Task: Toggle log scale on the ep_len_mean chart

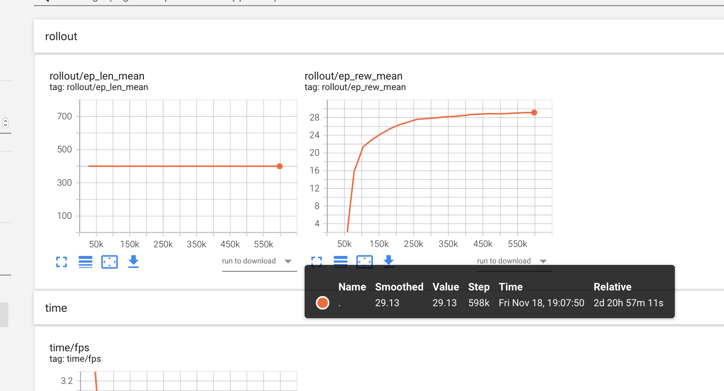Action: (85, 262)
